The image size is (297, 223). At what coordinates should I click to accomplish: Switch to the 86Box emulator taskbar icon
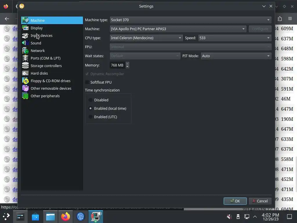96,217
